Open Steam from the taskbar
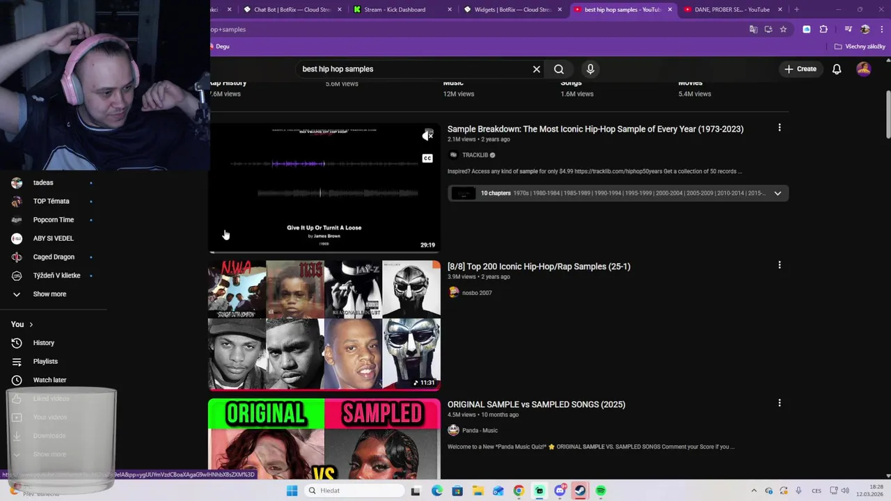The image size is (891, 501). (580, 491)
